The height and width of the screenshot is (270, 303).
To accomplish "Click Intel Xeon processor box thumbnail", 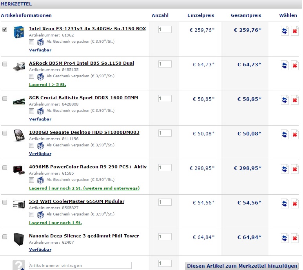I will click(x=19, y=32).
